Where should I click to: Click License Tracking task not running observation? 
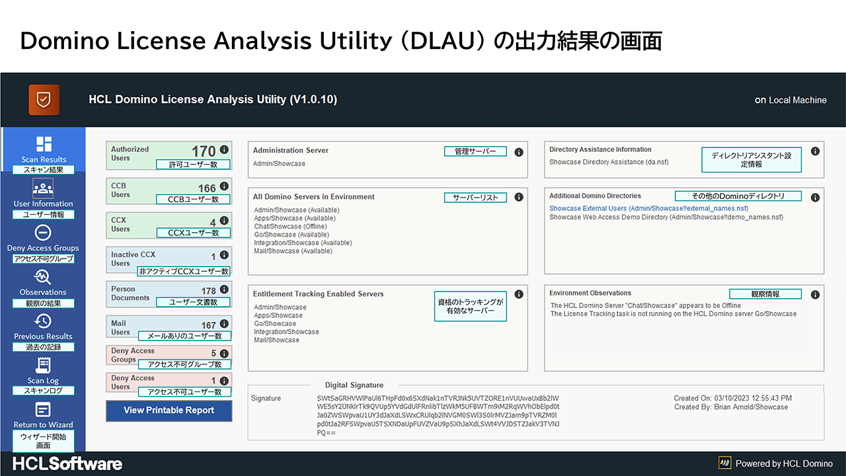click(673, 314)
